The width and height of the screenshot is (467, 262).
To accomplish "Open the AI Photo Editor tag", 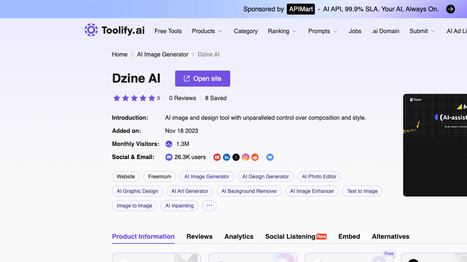I will click(319, 176).
